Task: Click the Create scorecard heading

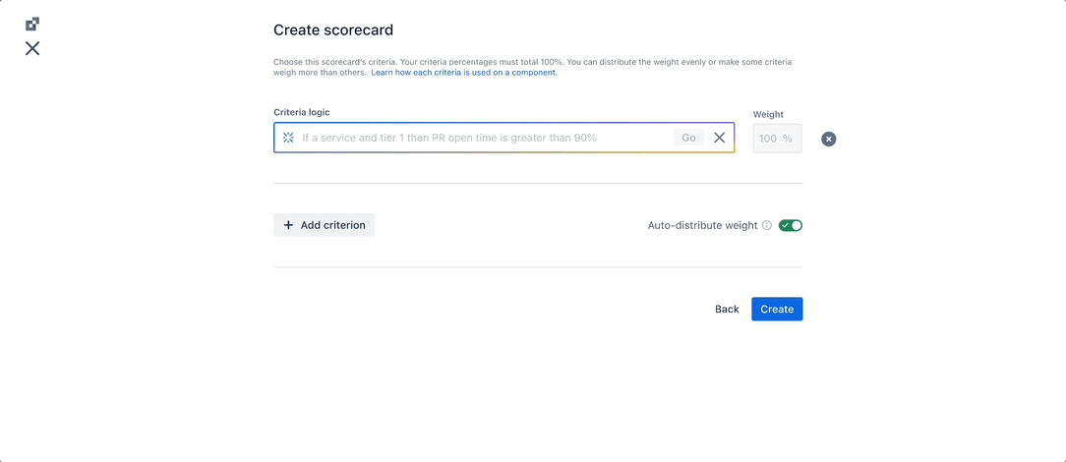Action: (333, 29)
